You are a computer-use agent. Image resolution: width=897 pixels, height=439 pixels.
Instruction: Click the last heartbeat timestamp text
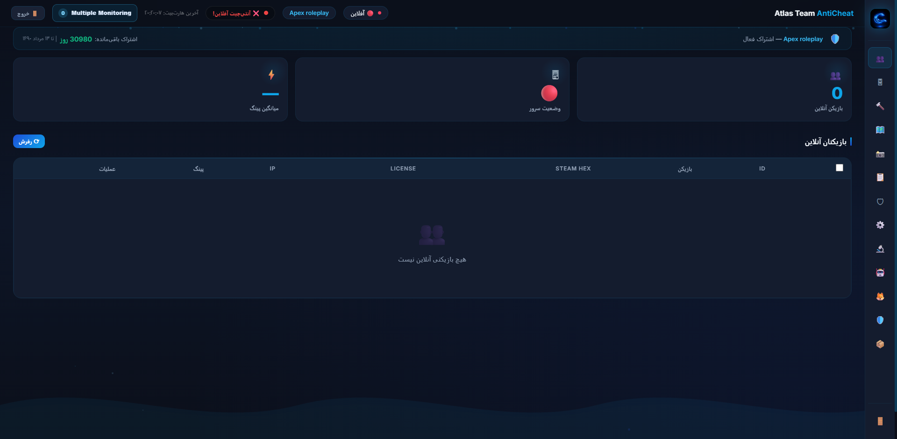[171, 13]
